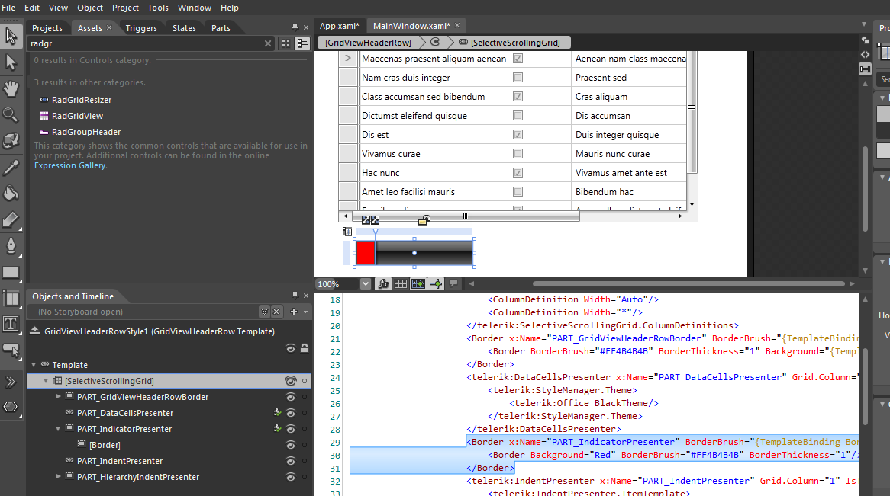Hide the PART_DataCellsPresenter element
The width and height of the screenshot is (890, 496).
(291, 413)
